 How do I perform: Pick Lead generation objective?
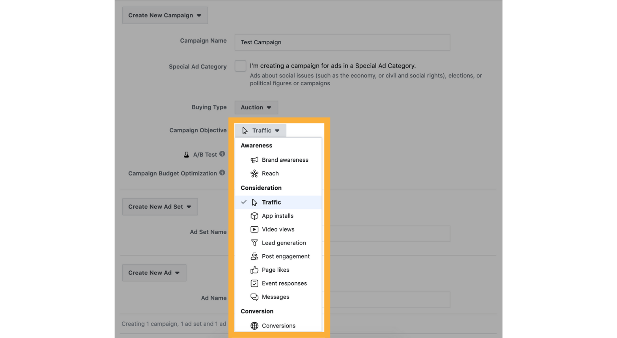[278, 243]
